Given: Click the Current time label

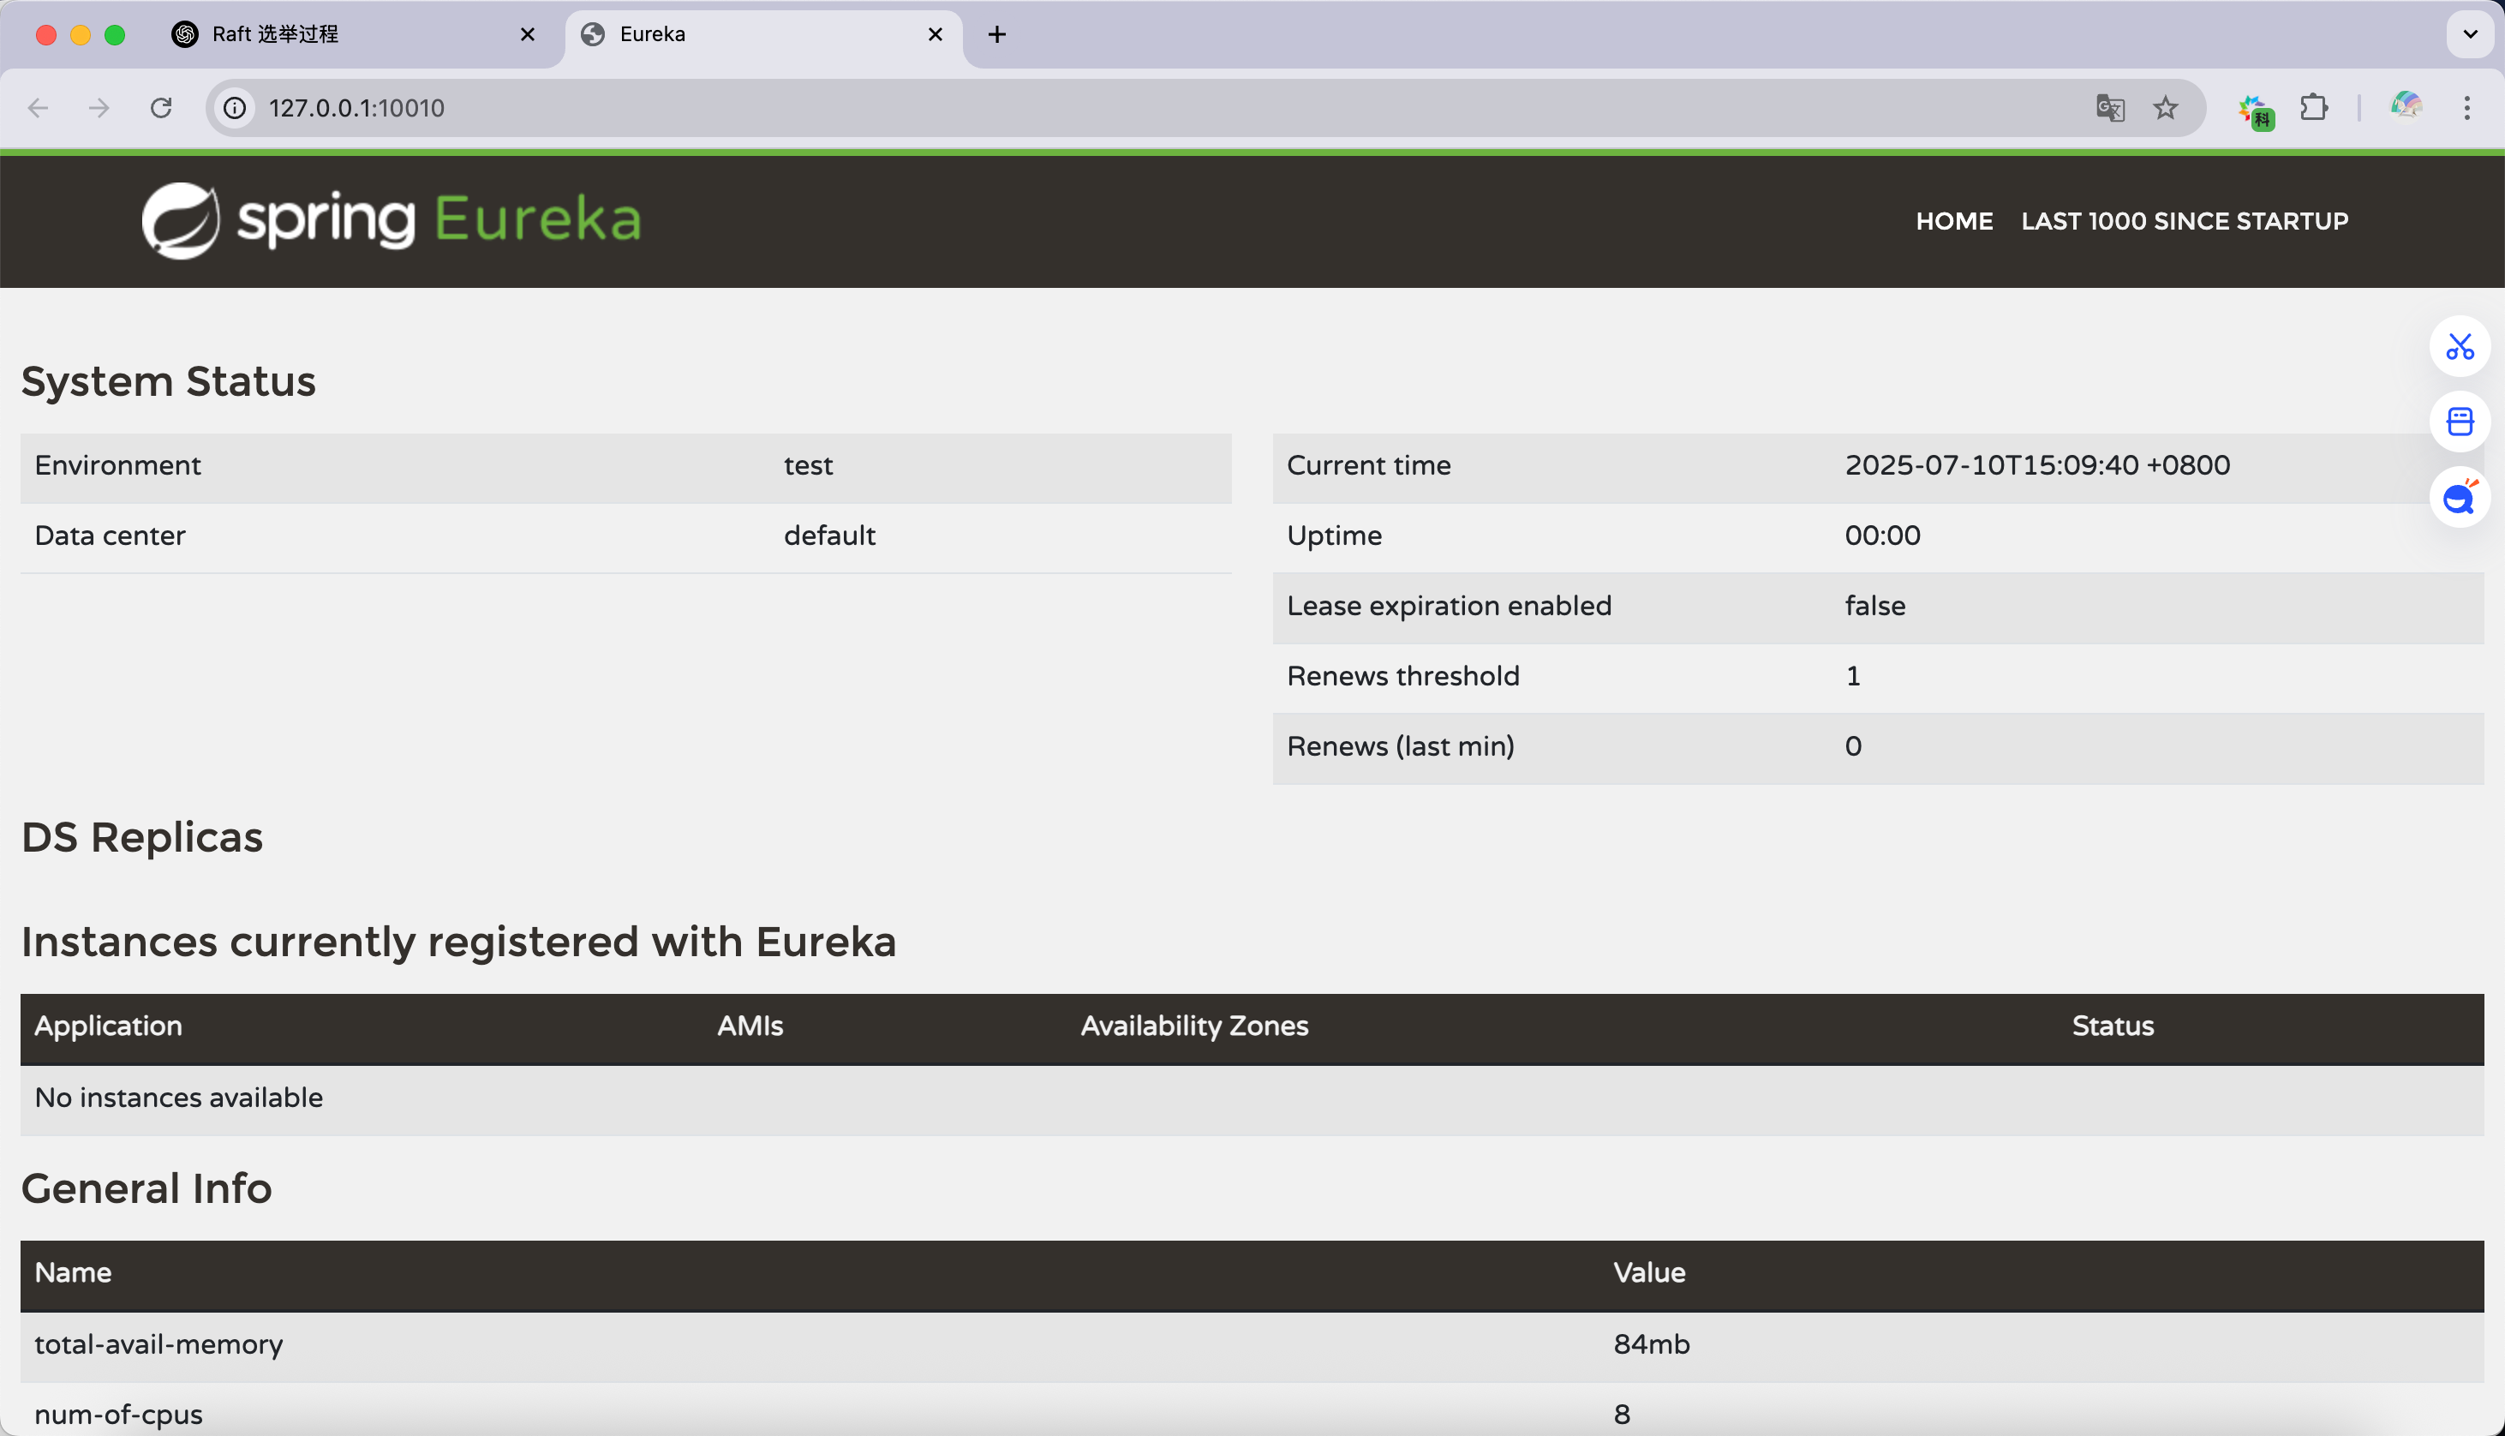Looking at the screenshot, I should tap(1368, 465).
